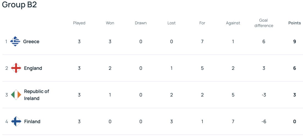Click the Points column header
303x137 pixels.
(x=294, y=23)
